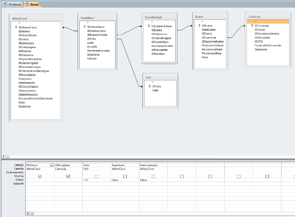Uncheck the Mostra checkbox for IDDisciplina column
Image resolution: width=295 pixels, height=217 pixels.
click(68, 176)
